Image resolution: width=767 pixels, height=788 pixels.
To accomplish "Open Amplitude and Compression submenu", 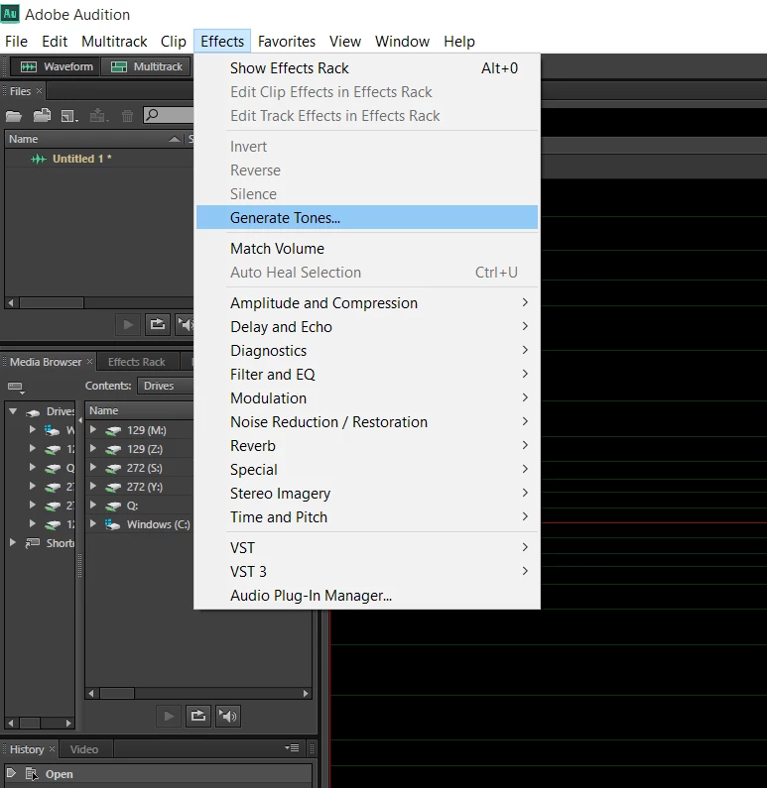I will pyautogui.click(x=367, y=303).
